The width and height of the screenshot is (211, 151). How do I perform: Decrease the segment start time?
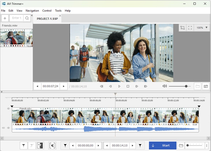pos(73,146)
